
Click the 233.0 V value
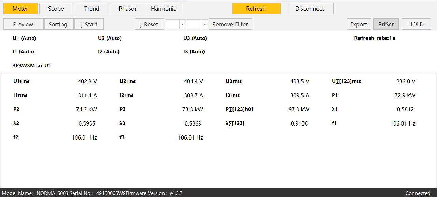pyautogui.click(x=406, y=81)
